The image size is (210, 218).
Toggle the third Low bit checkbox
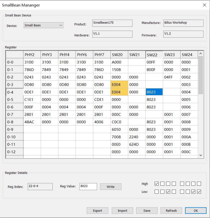[x=168, y=192]
